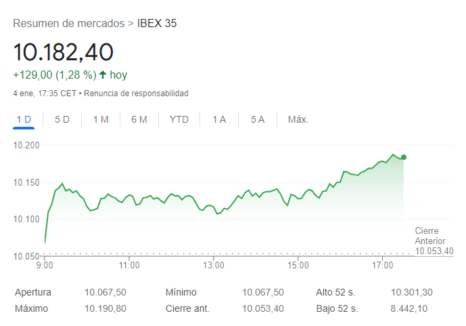Switch to the 5 D range tab
The width and height of the screenshot is (466, 326).
point(62,119)
